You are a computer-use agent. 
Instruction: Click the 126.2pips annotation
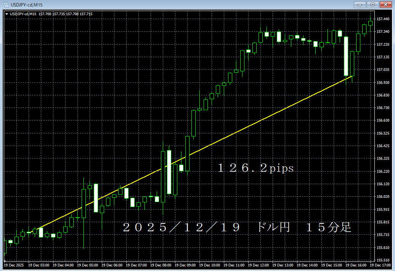pos(255,168)
